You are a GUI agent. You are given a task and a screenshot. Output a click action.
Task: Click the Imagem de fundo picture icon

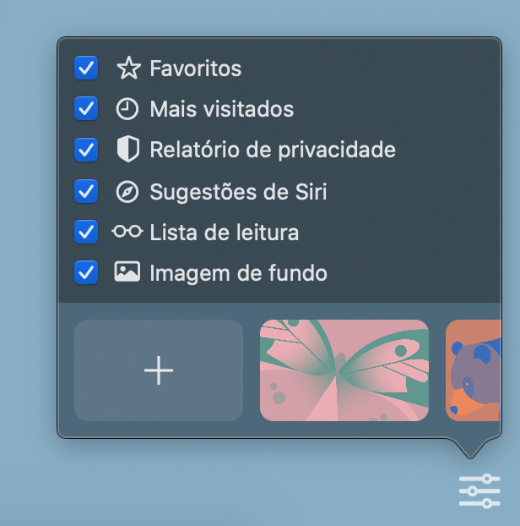pos(127,271)
